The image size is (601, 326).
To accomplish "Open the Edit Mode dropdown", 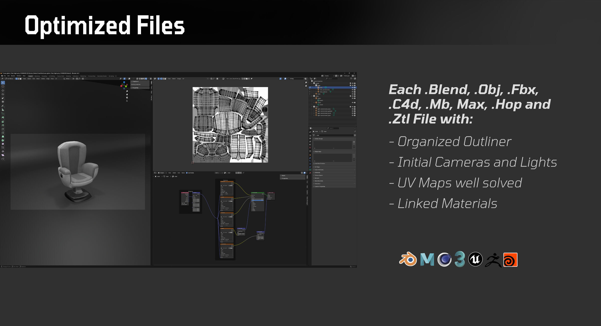I will (x=10, y=79).
